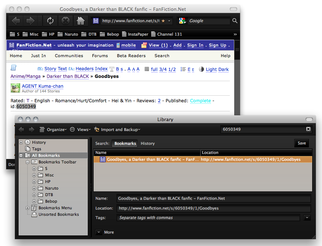Open the Communities site menu

click(x=69, y=56)
